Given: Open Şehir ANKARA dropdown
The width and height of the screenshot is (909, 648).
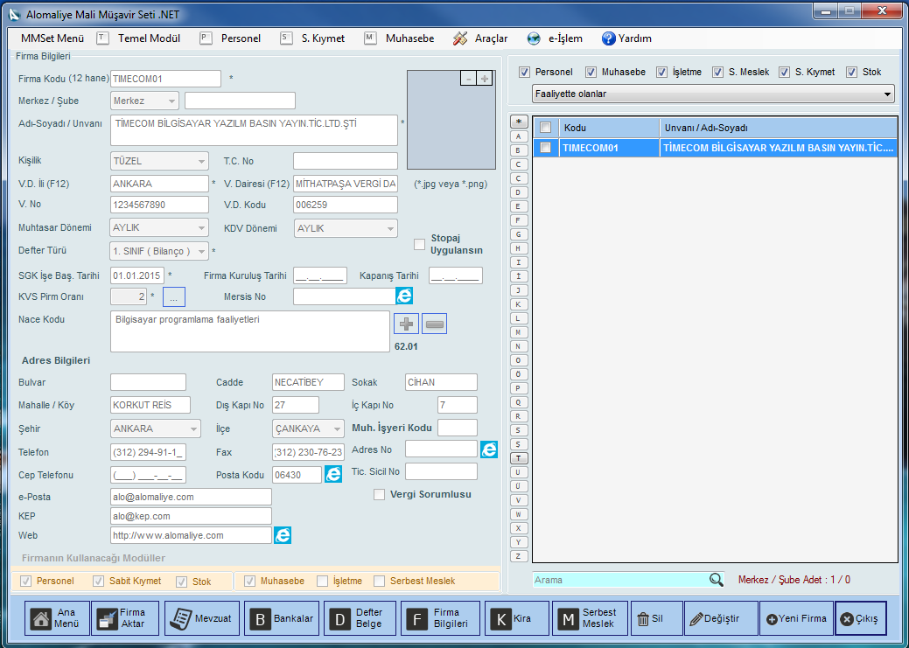Looking at the screenshot, I should pos(156,429).
